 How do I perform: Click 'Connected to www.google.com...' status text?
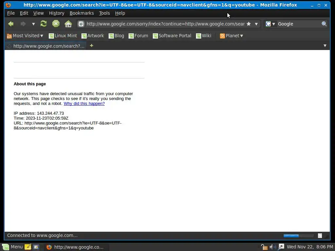click(42, 235)
